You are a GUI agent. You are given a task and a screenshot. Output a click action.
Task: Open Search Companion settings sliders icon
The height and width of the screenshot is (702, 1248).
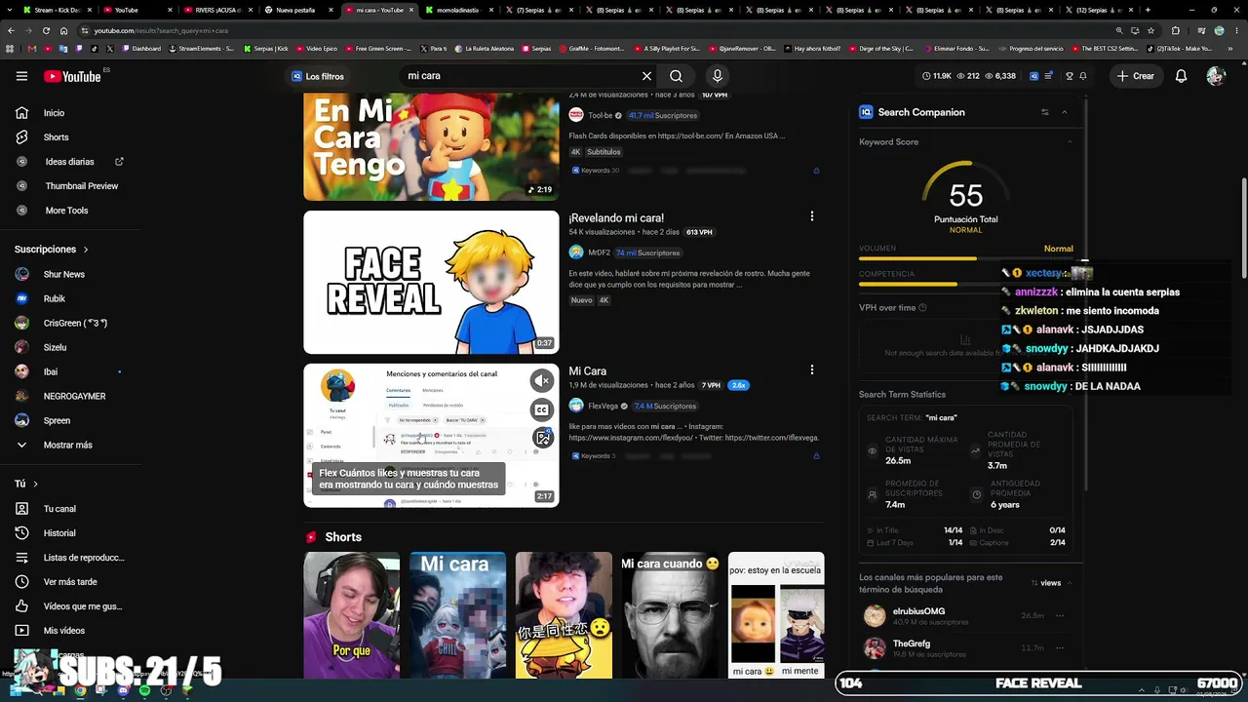pos(1045,112)
